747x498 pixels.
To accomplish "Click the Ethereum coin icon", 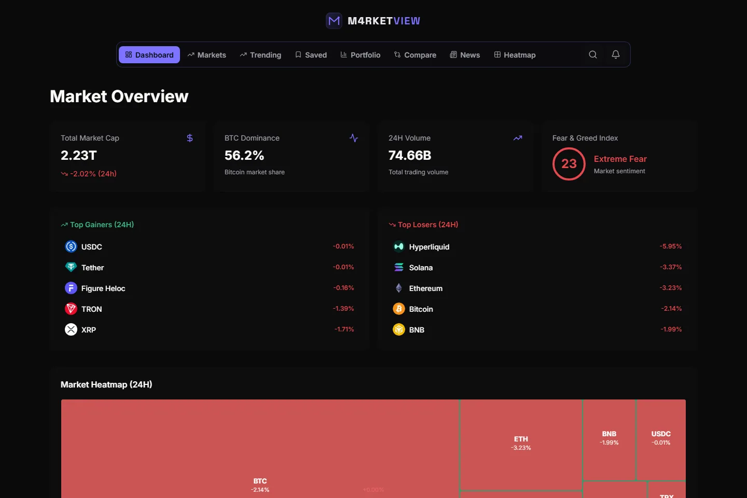I will point(399,288).
